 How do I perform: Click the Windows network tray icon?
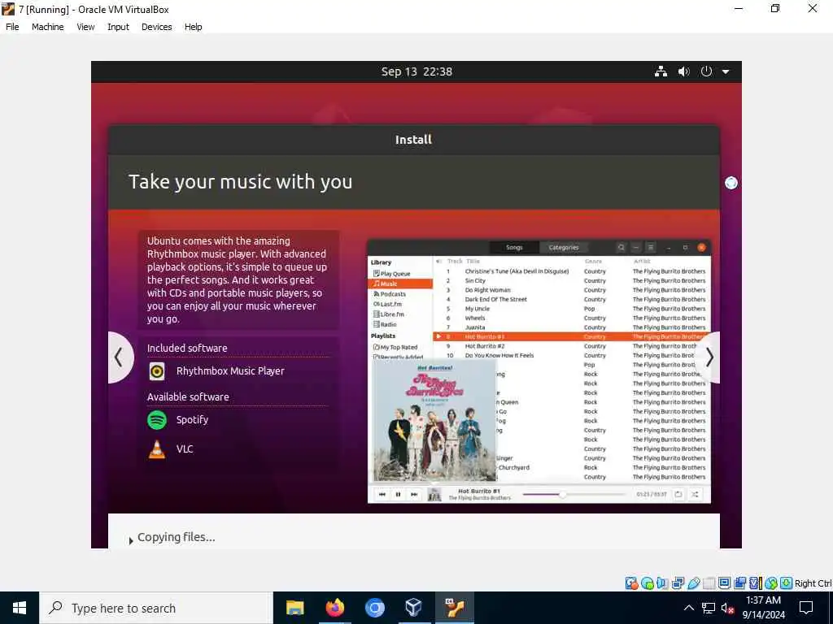[x=709, y=608]
